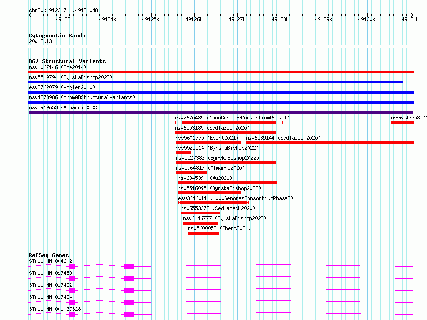Open nsv6045390 (Wu2021) label
The image size is (427, 320).
coord(205,178)
